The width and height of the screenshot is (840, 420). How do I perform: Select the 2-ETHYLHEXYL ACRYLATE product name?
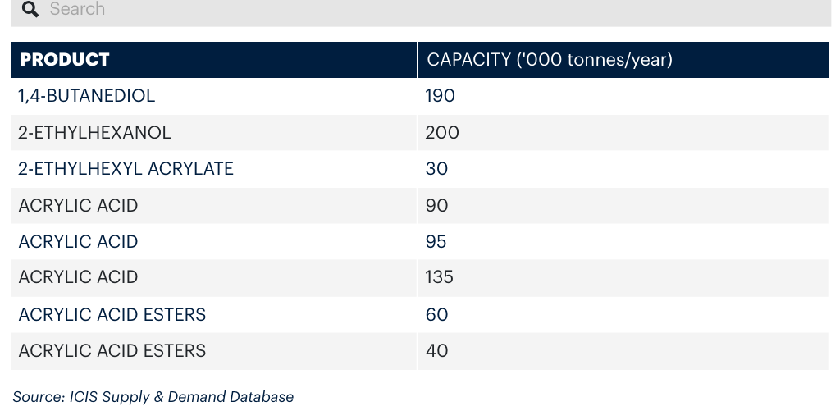(126, 169)
